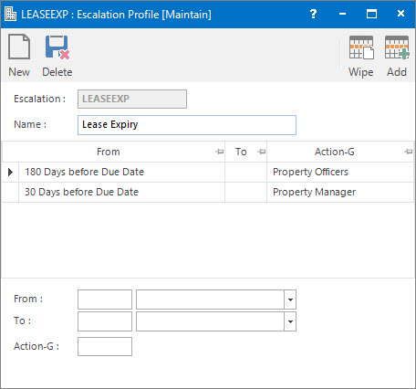Click the To number input box
The width and height of the screenshot is (416, 389).
click(105, 321)
